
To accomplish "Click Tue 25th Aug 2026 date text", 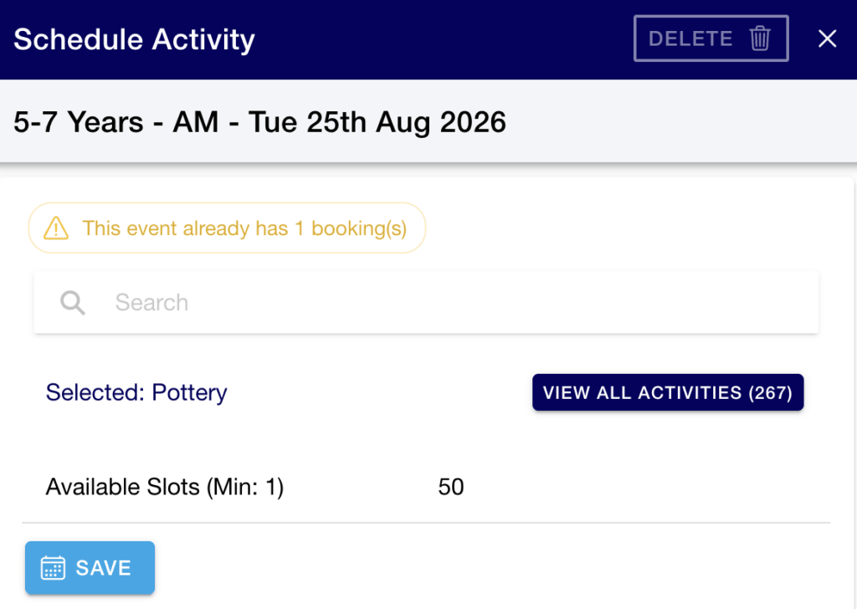I will click(x=377, y=122).
